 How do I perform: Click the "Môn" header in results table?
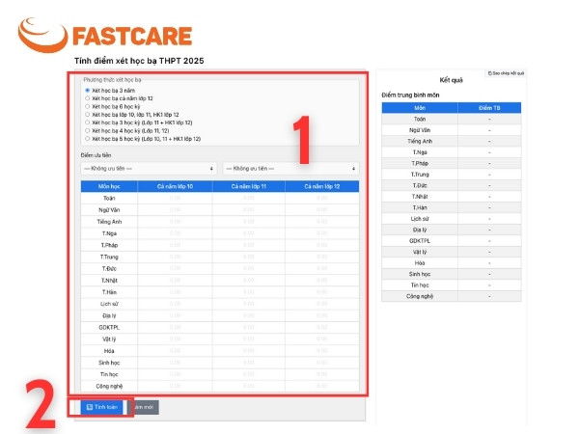tap(420, 108)
